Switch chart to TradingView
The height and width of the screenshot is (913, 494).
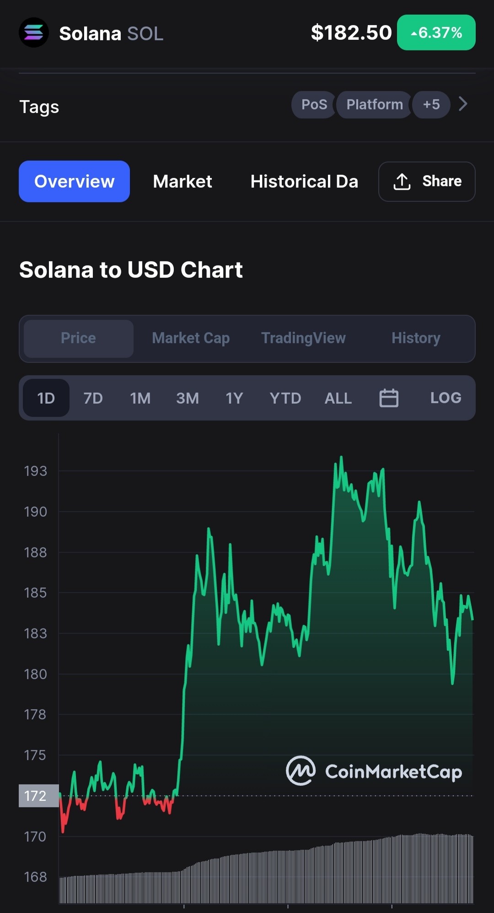(x=303, y=338)
